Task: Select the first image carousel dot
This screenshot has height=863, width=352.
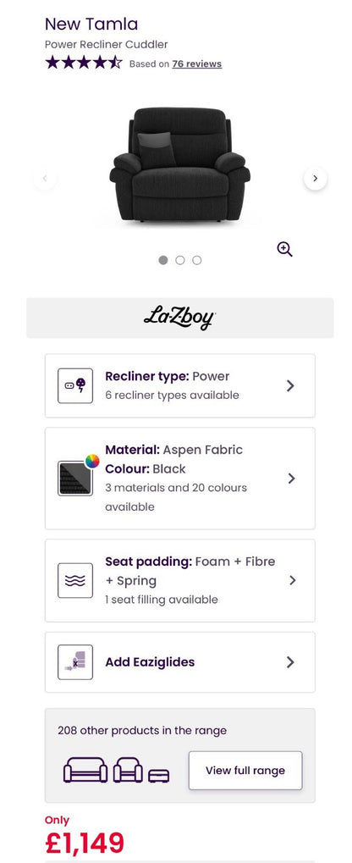Action: click(x=163, y=260)
